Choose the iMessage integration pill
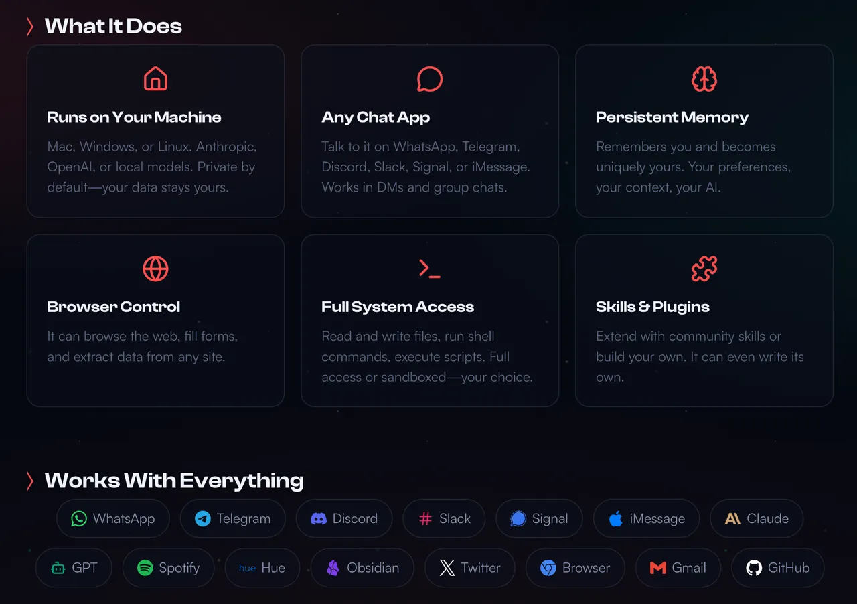Viewport: 857px width, 604px height. tap(646, 518)
